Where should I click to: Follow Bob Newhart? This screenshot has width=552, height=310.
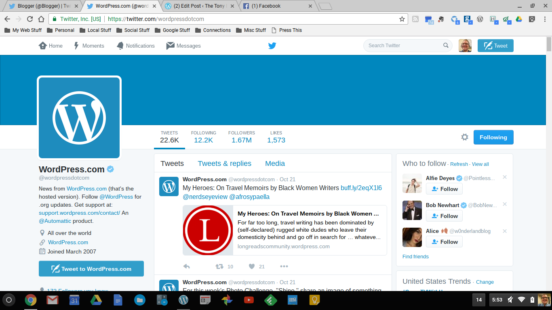[444, 216]
